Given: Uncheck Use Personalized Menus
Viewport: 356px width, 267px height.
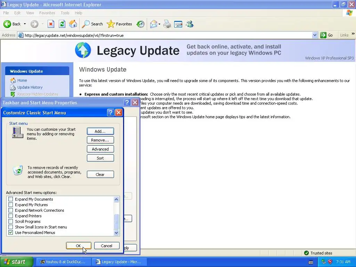Looking at the screenshot, I should click(x=10, y=233).
